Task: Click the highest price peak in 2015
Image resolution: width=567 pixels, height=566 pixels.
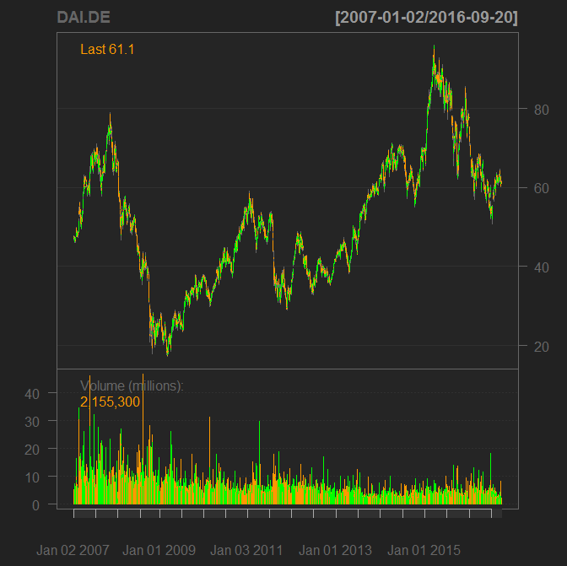Action: [435, 47]
